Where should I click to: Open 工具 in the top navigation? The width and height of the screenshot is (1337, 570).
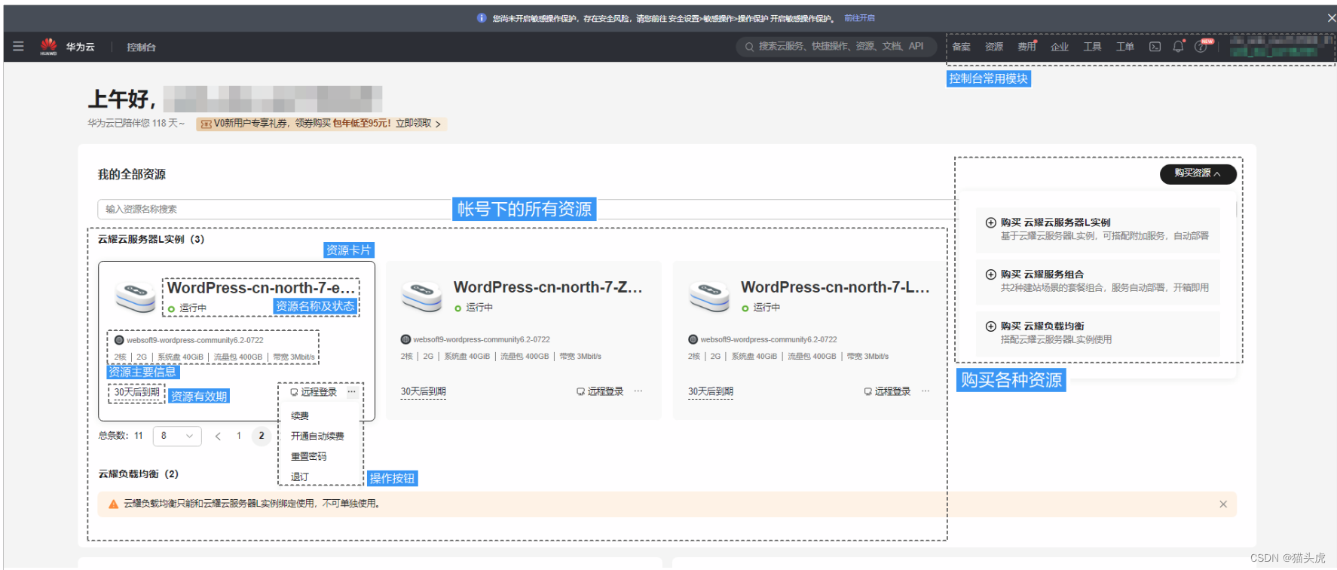coord(1092,47)
